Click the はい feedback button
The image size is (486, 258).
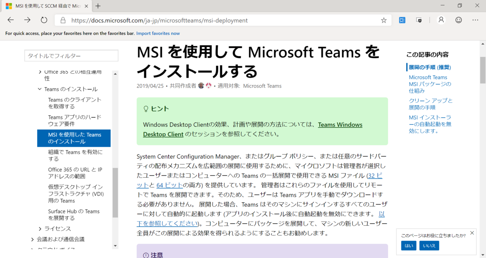click(409, 245)
